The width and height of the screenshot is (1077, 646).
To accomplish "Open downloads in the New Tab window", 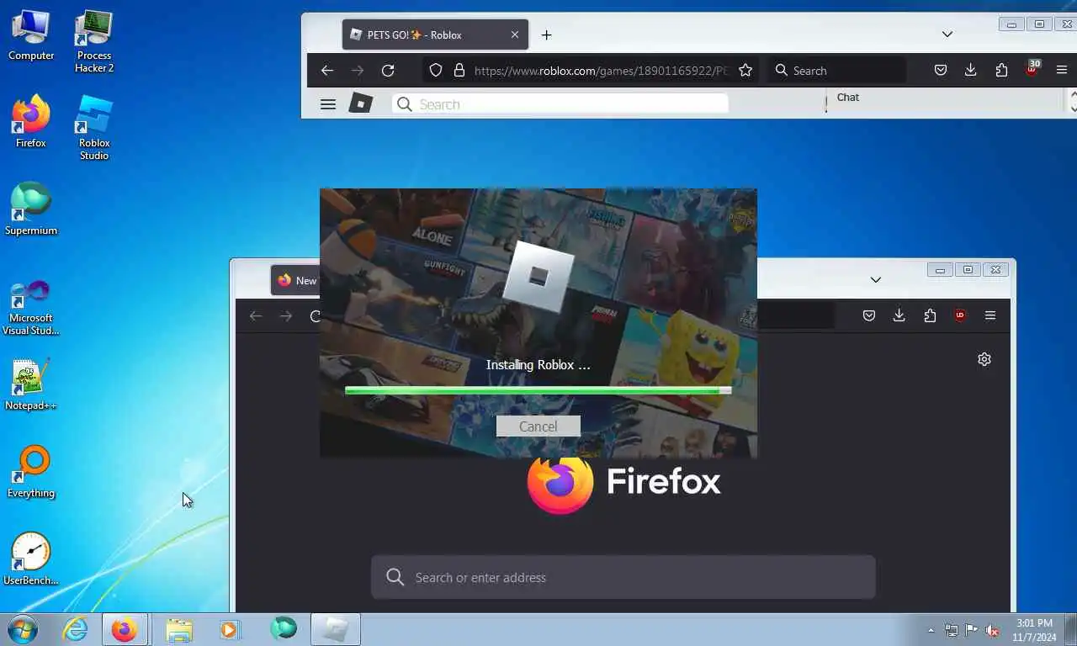I will click(x=899, y=315).
